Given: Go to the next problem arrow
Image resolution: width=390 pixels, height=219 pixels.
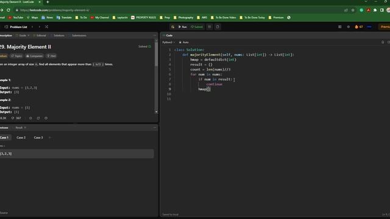Looking at the screenshot, I should tap(39, 27).
